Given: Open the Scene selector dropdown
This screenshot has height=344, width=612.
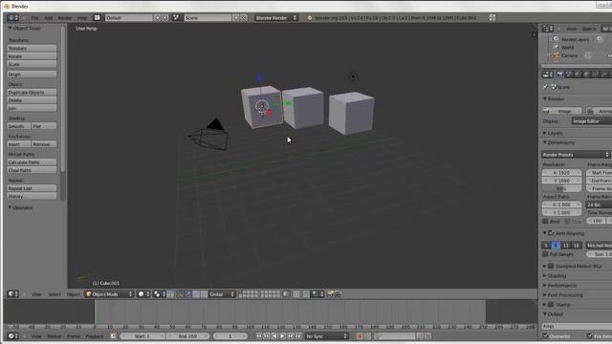Looking at the screenshot, I should (x=208, y=18).
